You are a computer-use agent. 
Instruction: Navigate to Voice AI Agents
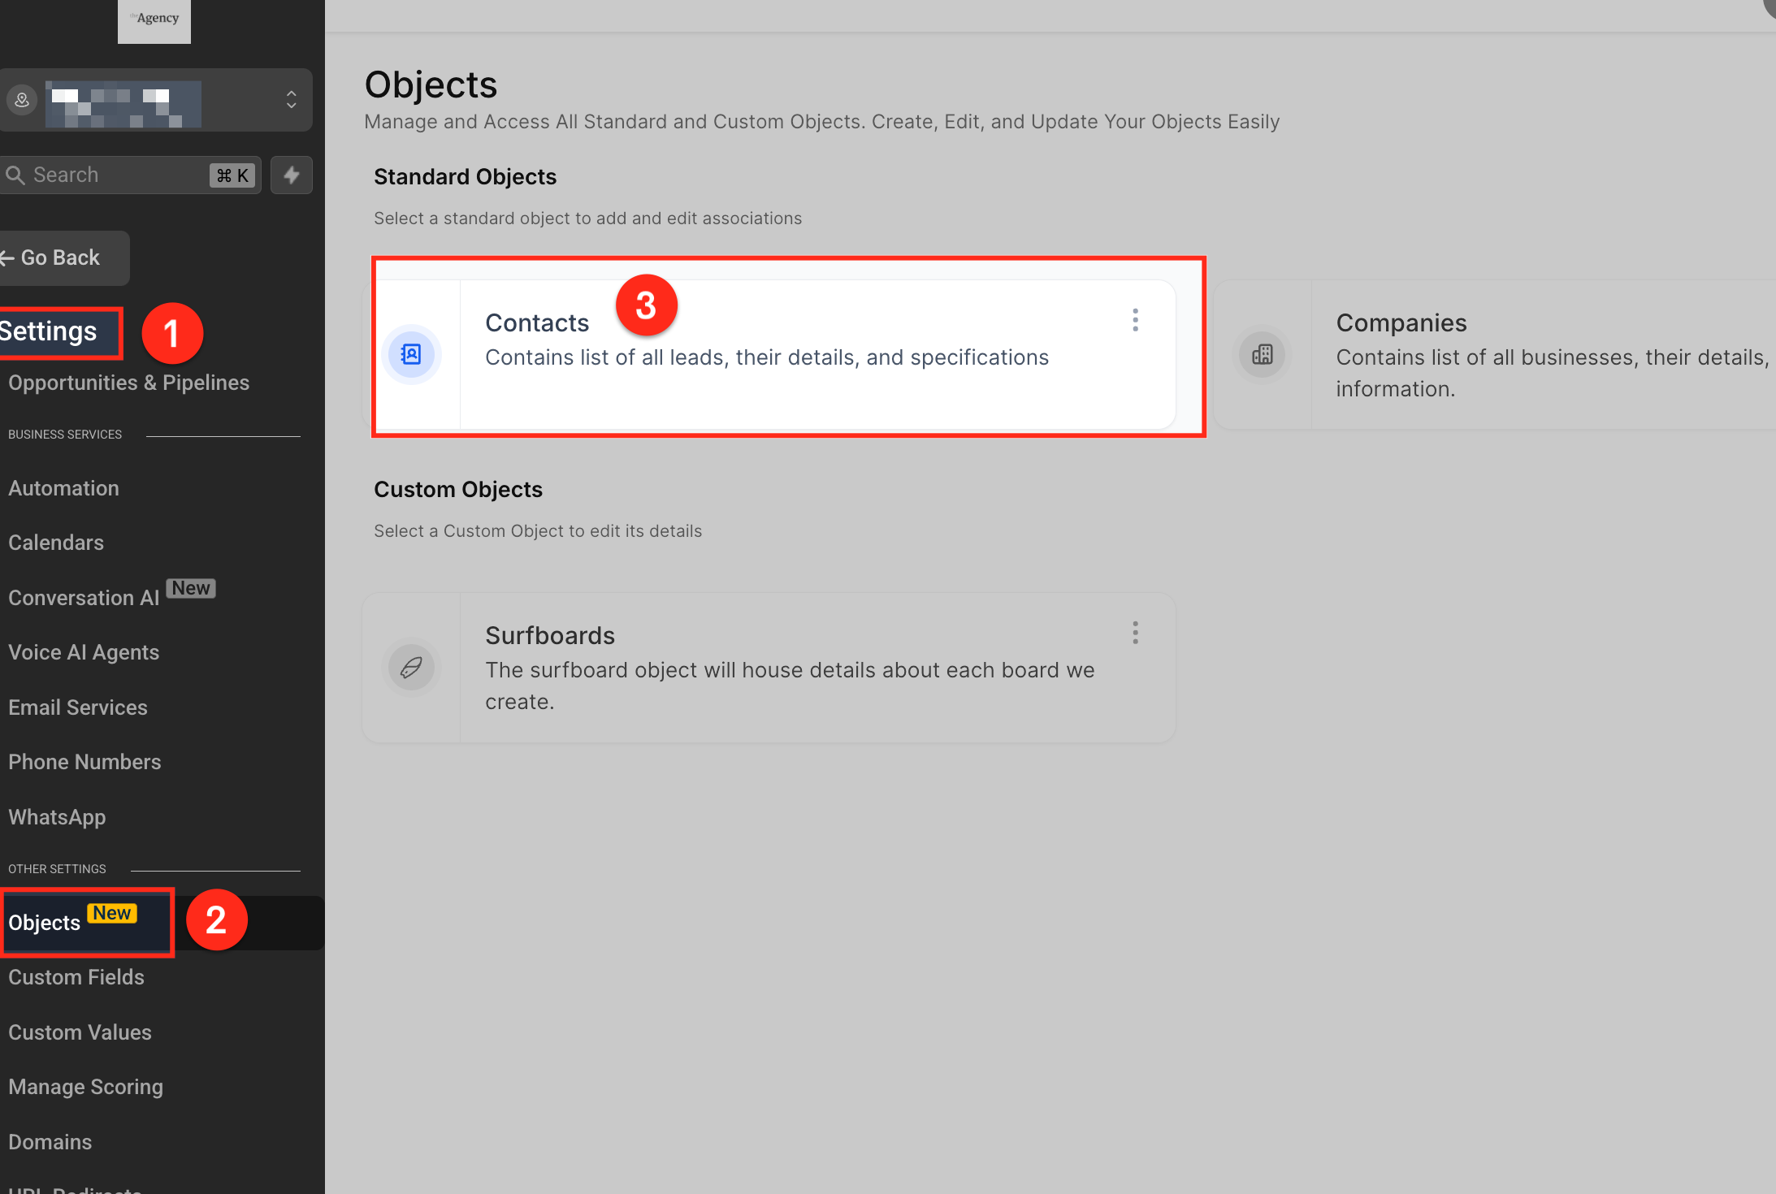point(84,652)
